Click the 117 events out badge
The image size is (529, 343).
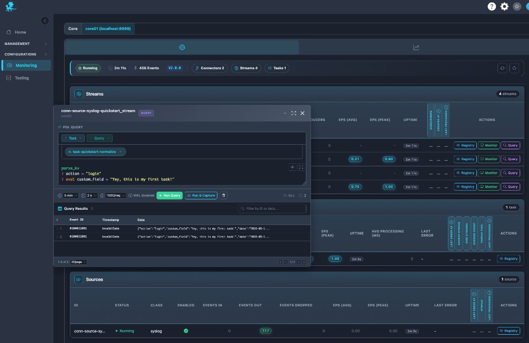click(x=266, y=331)
